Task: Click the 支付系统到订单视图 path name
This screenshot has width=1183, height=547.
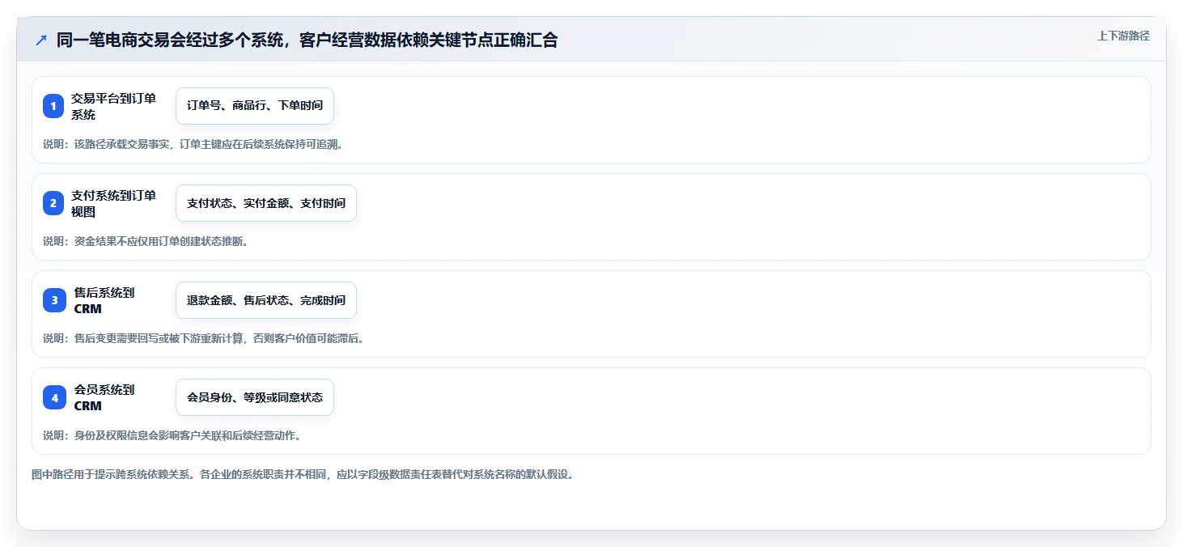Action: click(113, 203)
